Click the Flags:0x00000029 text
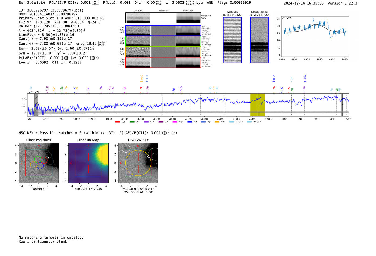The height and width of the screenshot is (256, 376). pyautogui.click(x=234, y=3)
